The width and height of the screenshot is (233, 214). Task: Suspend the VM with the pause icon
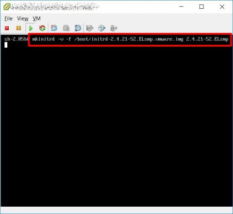click(x=18, y=28)
